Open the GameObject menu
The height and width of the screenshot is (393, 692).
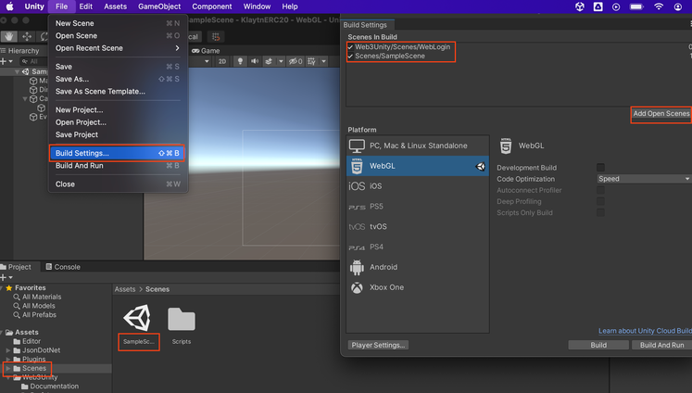pyautogui.click(x=159, y=6)
